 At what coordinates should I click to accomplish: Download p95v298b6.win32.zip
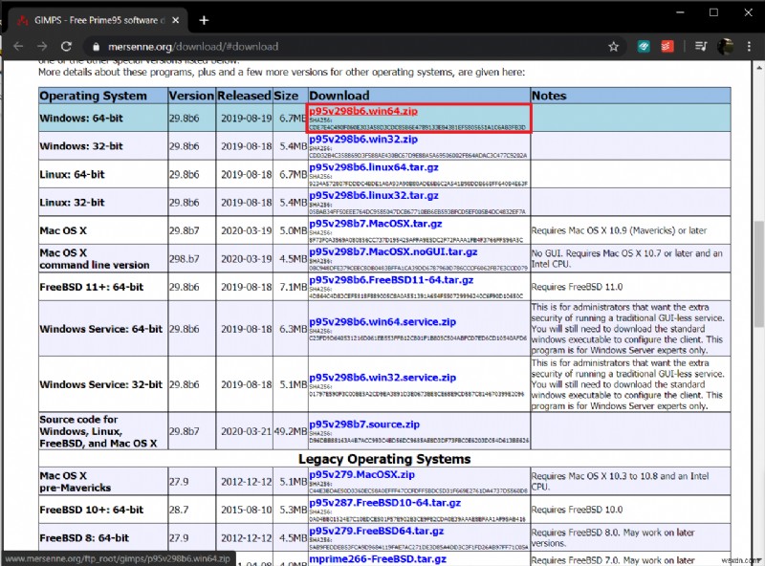(363, 140)
